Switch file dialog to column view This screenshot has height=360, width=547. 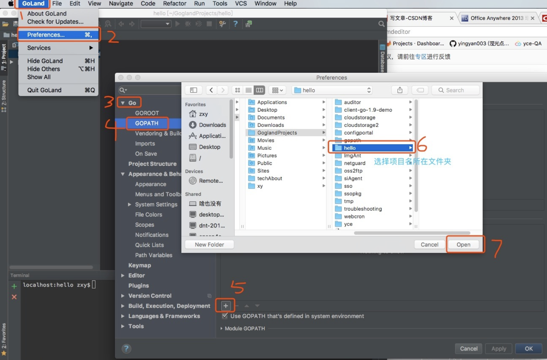coord(260,90)
